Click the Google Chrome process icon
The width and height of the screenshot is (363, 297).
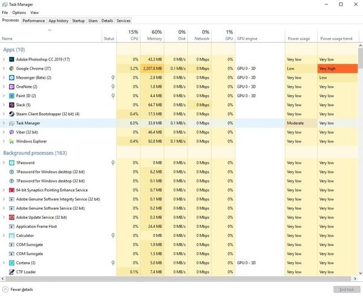click(x=11, y=68)
